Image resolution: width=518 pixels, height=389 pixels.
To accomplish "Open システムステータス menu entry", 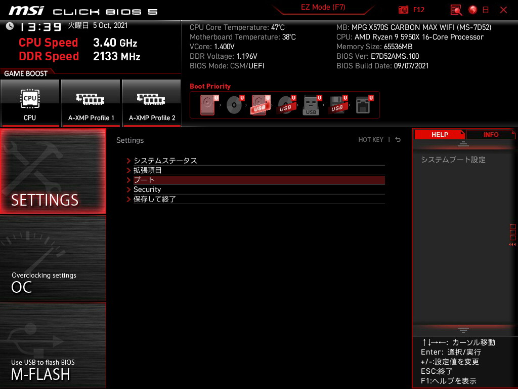I will [x=259, y=161].
